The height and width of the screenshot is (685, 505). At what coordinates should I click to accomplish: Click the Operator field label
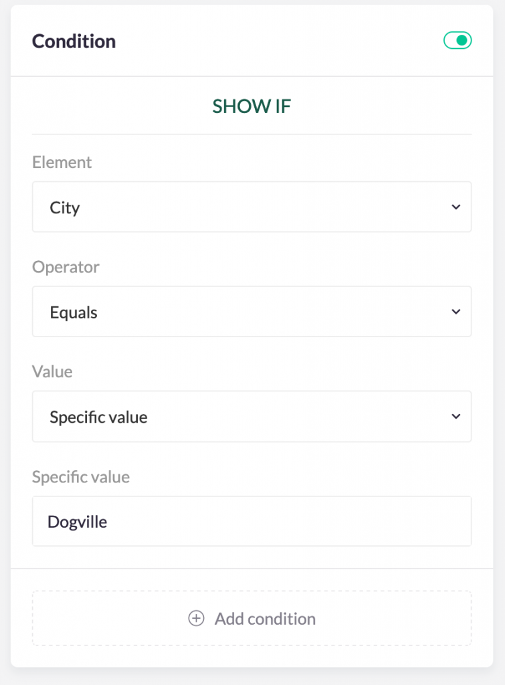point(66,267)
